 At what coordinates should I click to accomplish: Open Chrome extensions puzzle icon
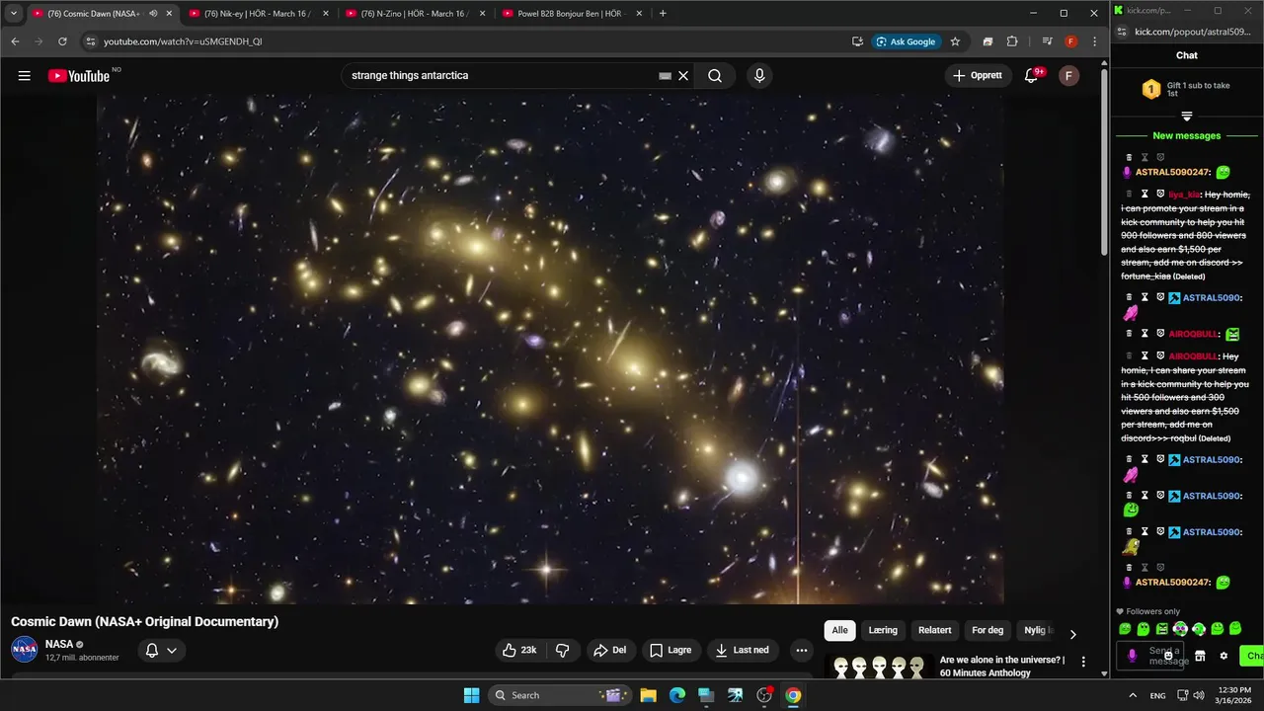click(1012, 41)
